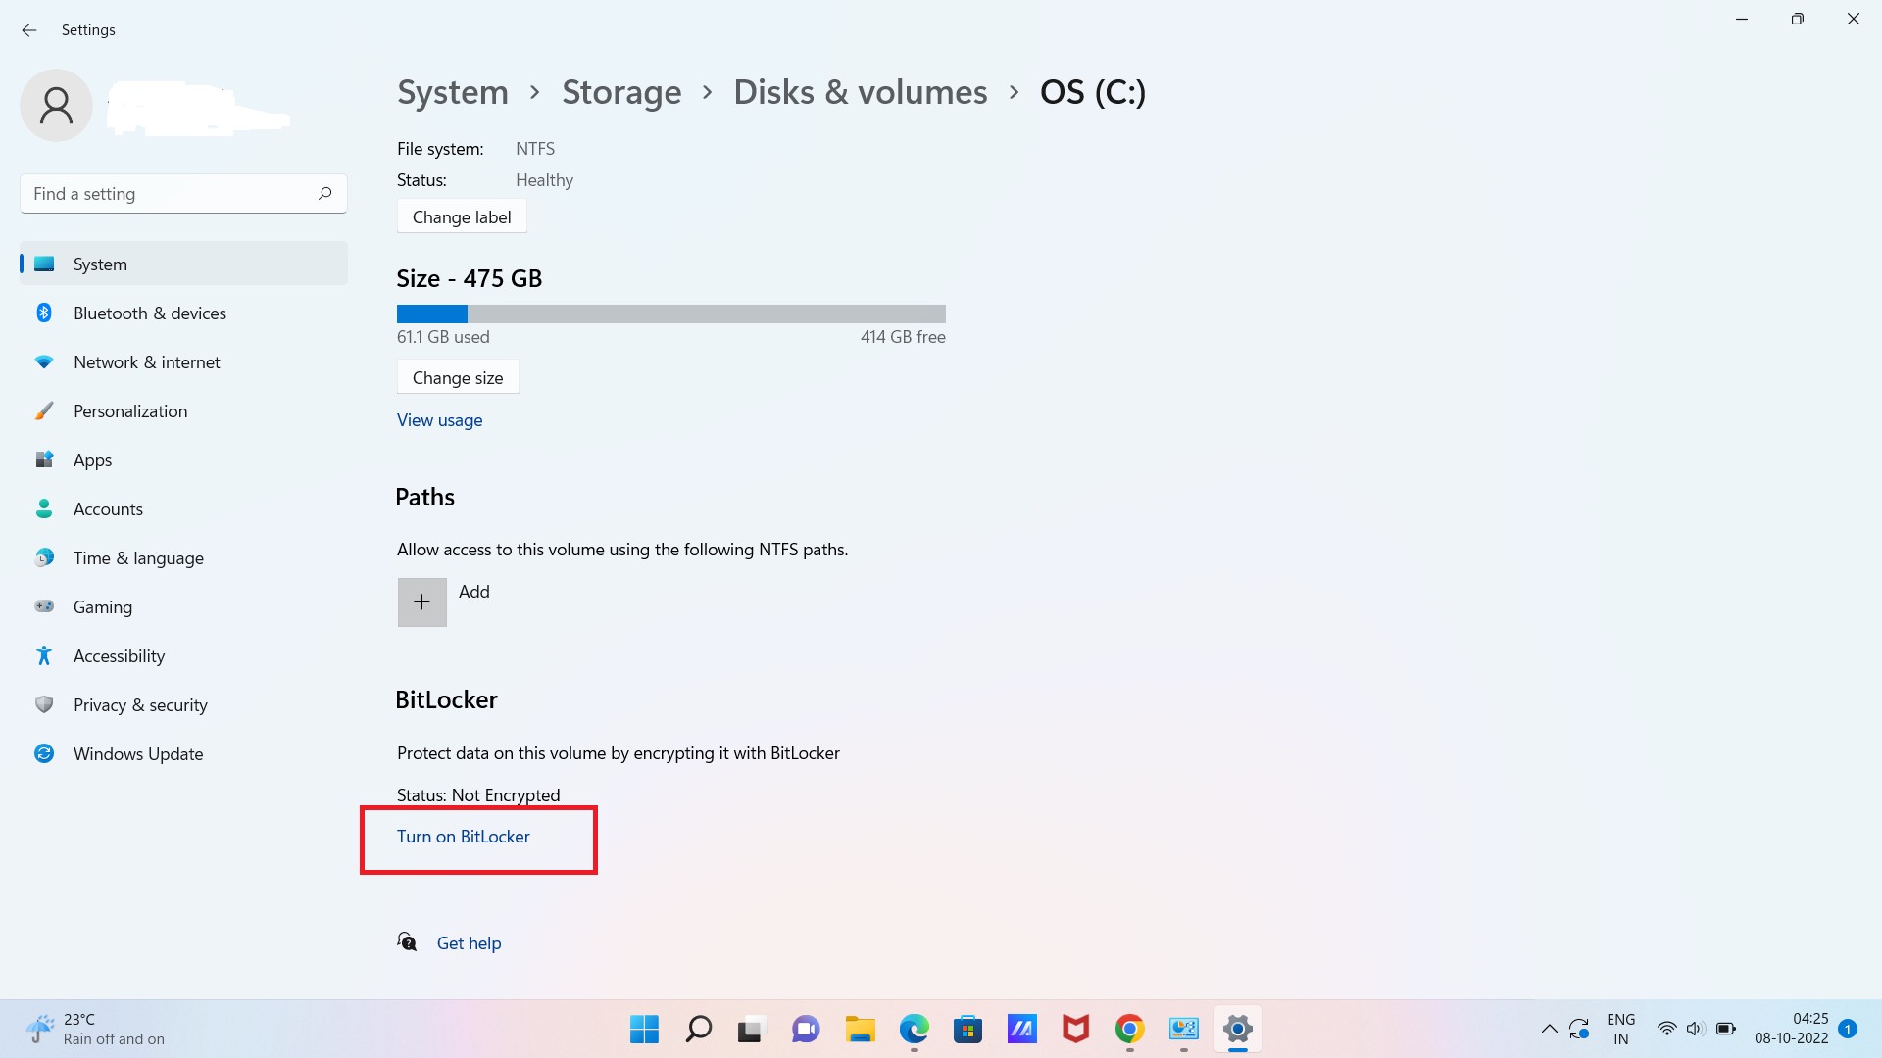Click View usage link
Screen dimensions: 1882x1058
point(439,420)
